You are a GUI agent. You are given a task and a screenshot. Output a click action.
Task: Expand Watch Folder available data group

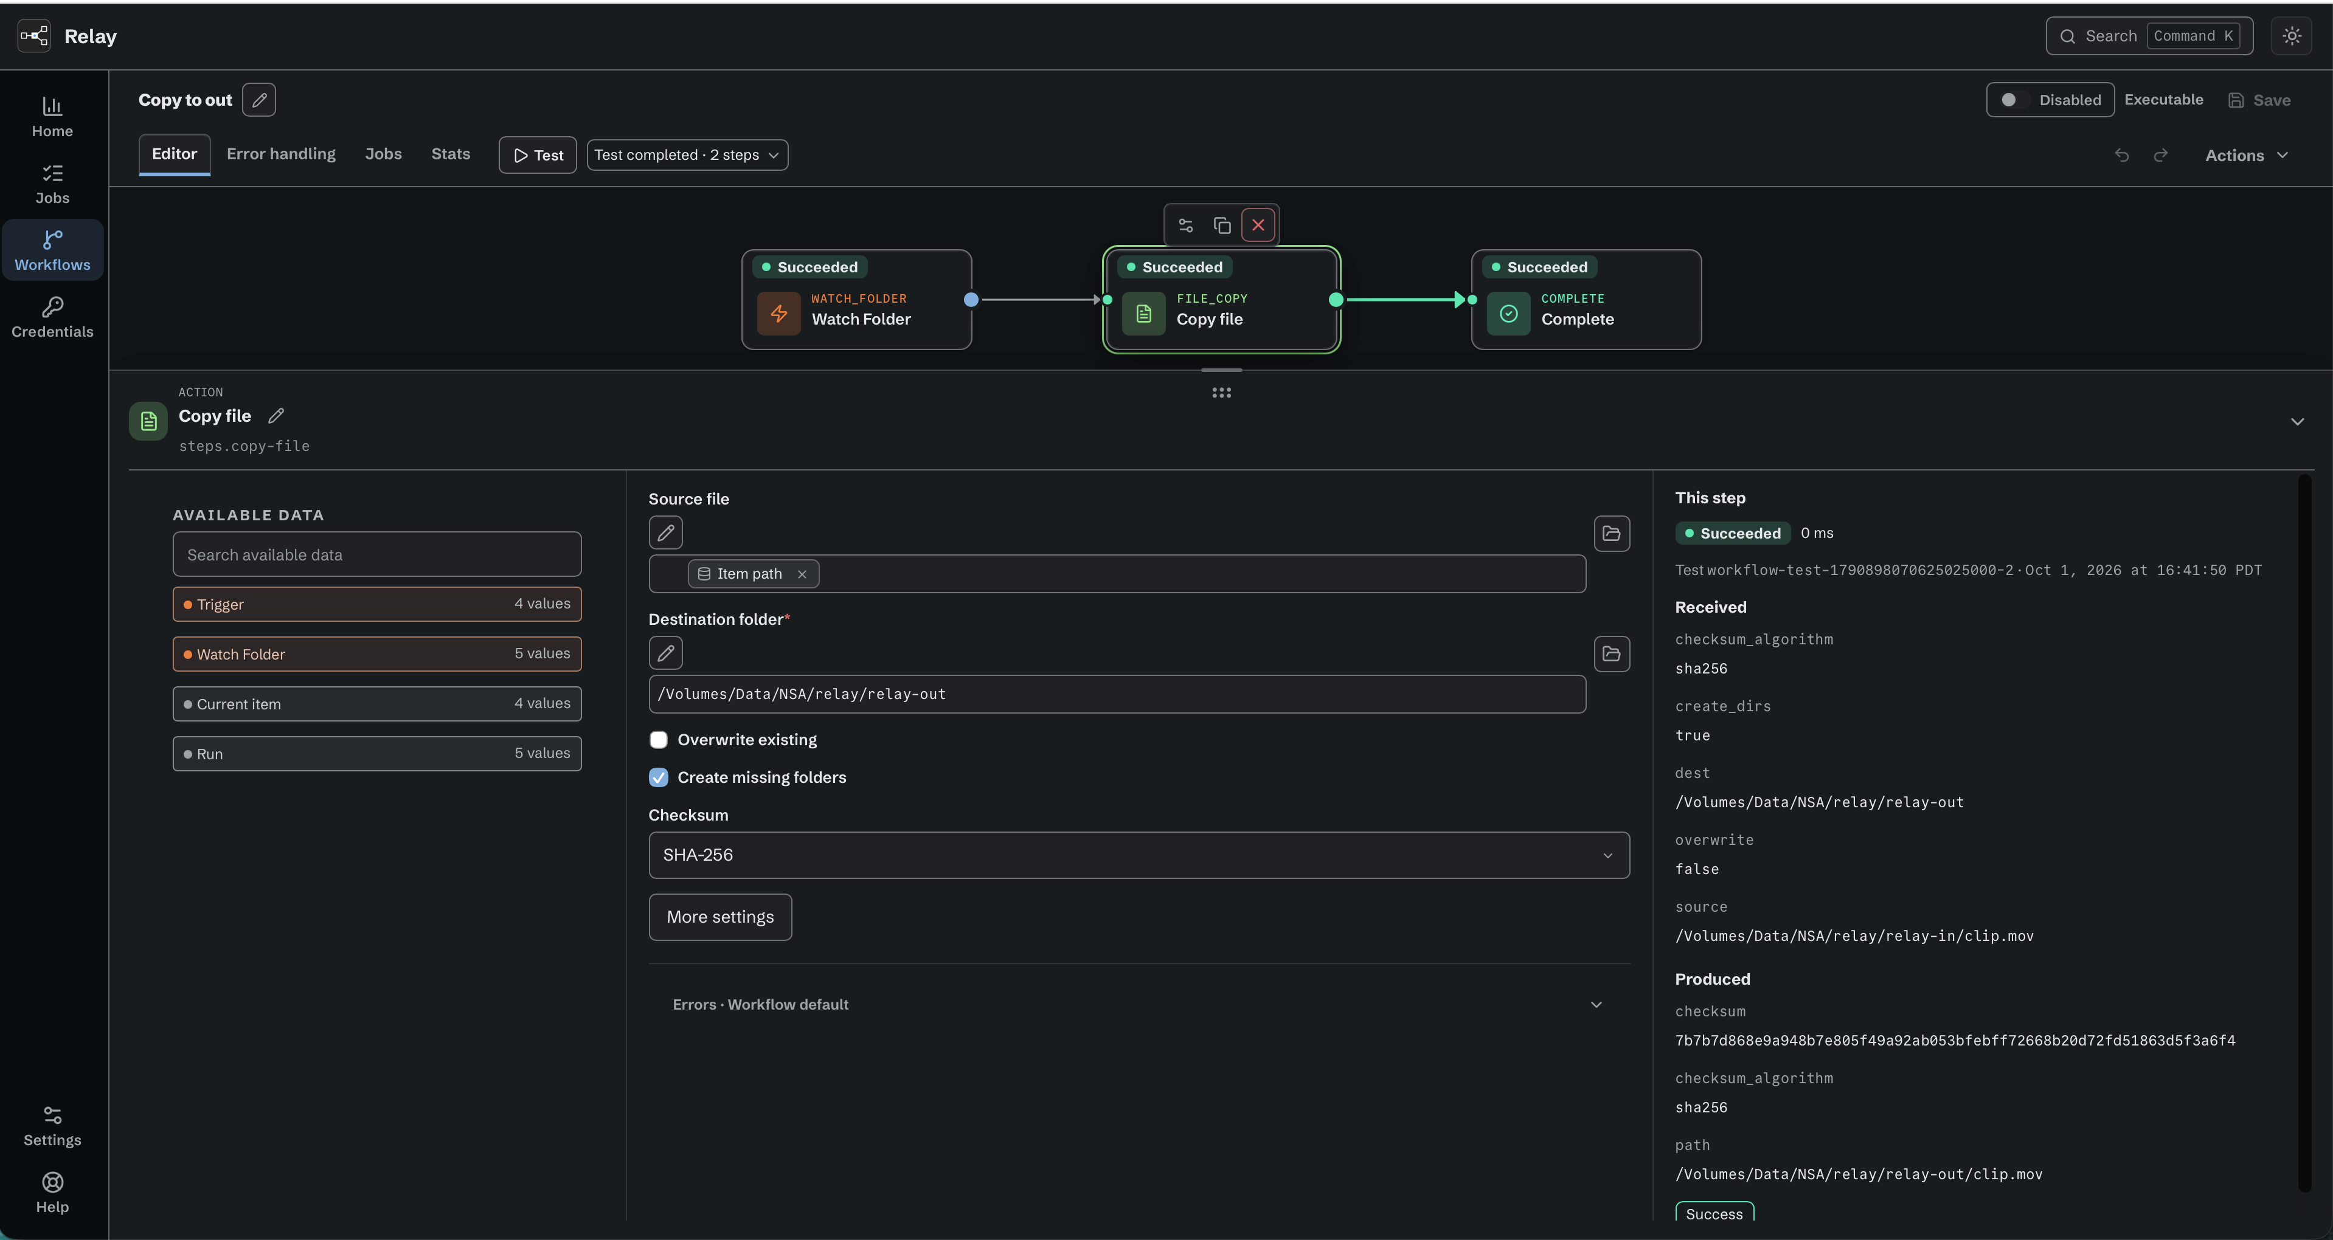pyautogui.click(x=376, y=653)
